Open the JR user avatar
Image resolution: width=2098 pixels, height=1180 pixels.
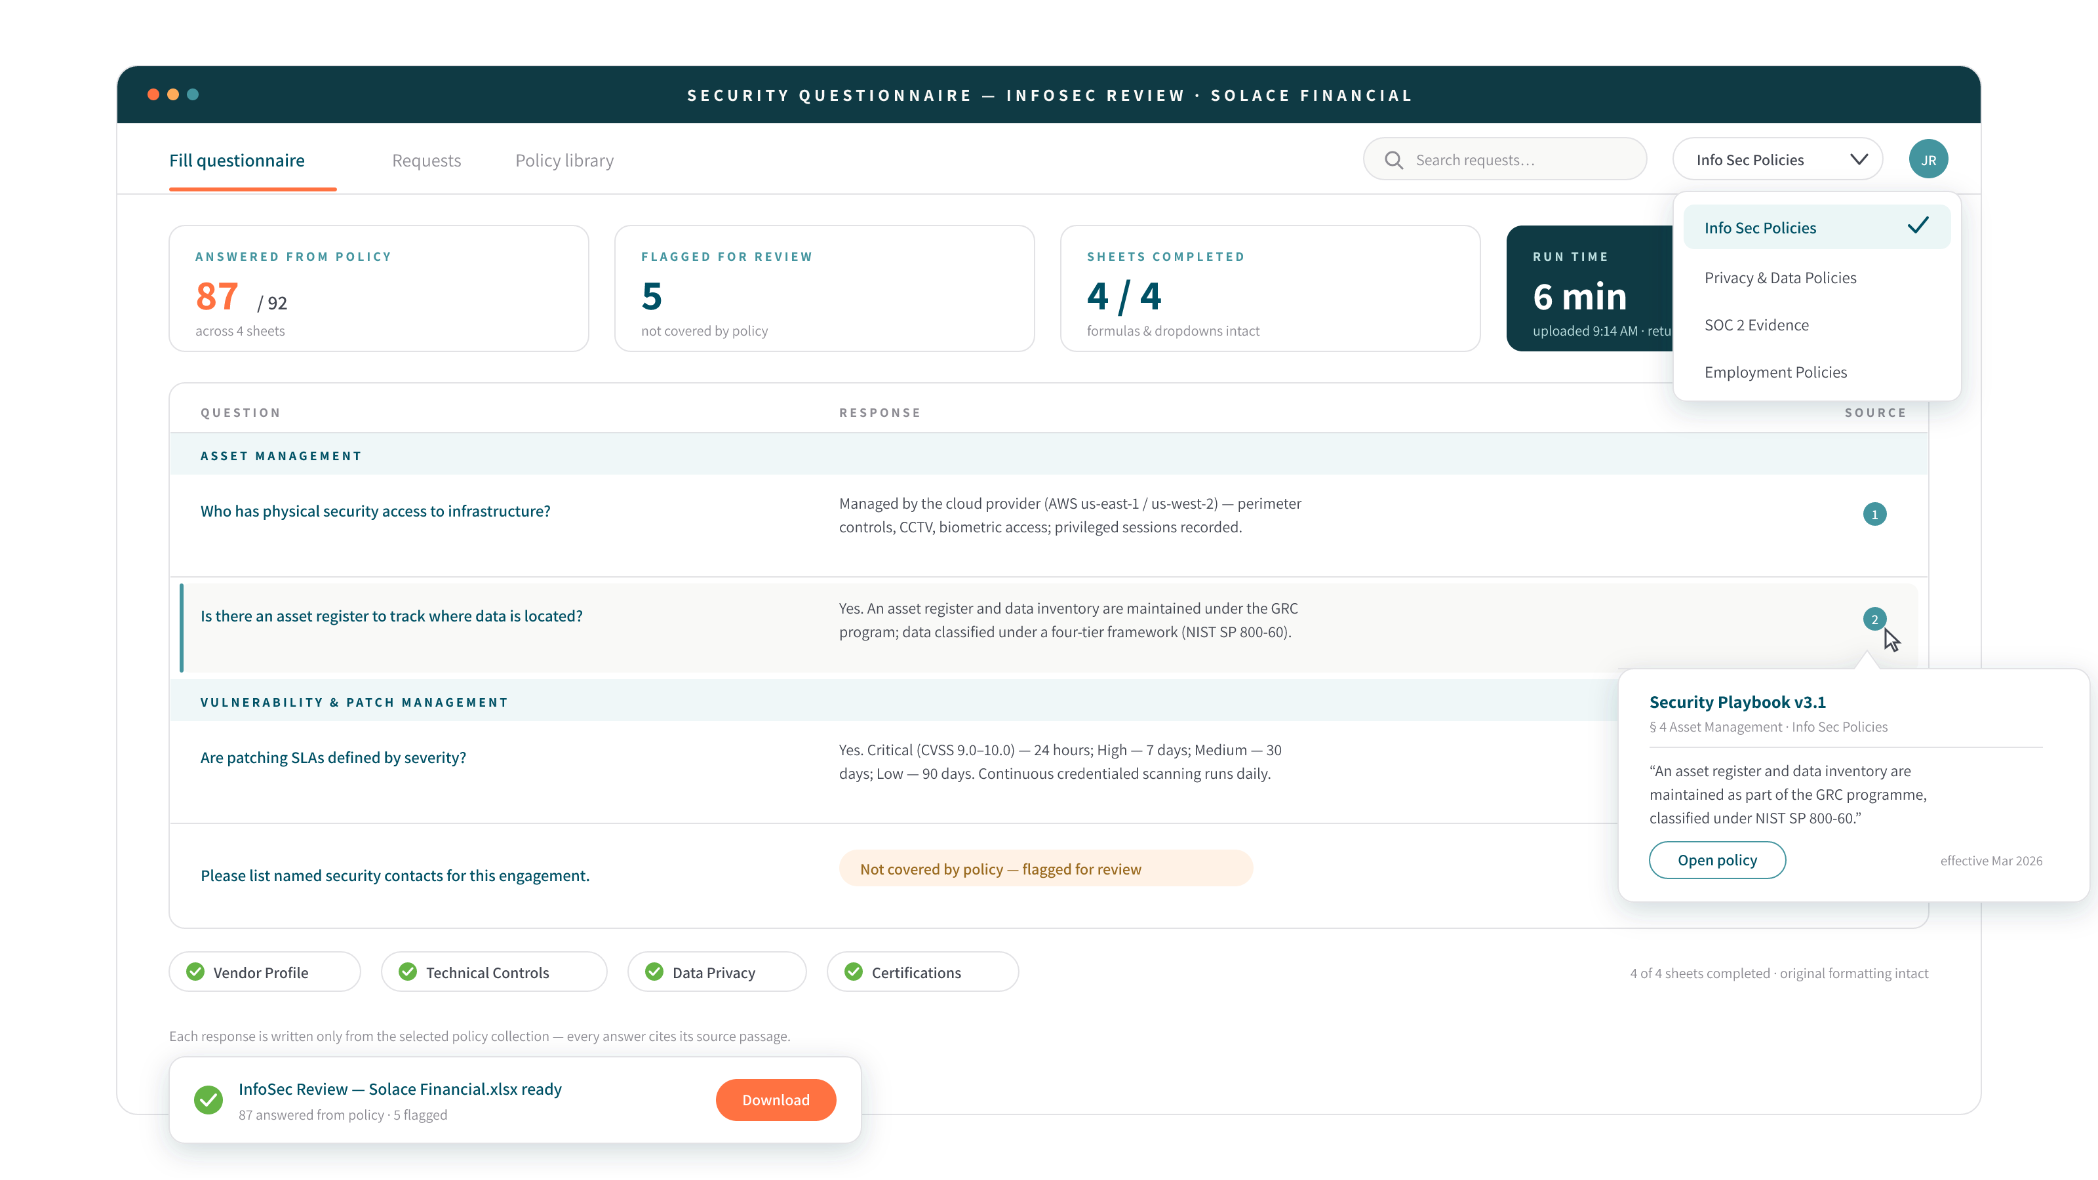[x=1928, y=159]
